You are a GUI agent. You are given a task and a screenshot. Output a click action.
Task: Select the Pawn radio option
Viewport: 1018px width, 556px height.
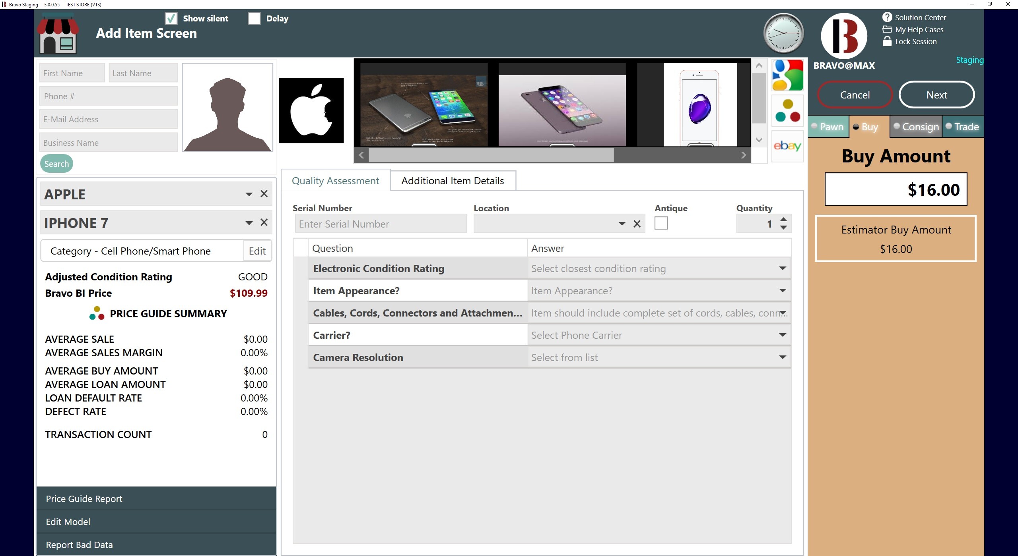[x=814, y=126]
